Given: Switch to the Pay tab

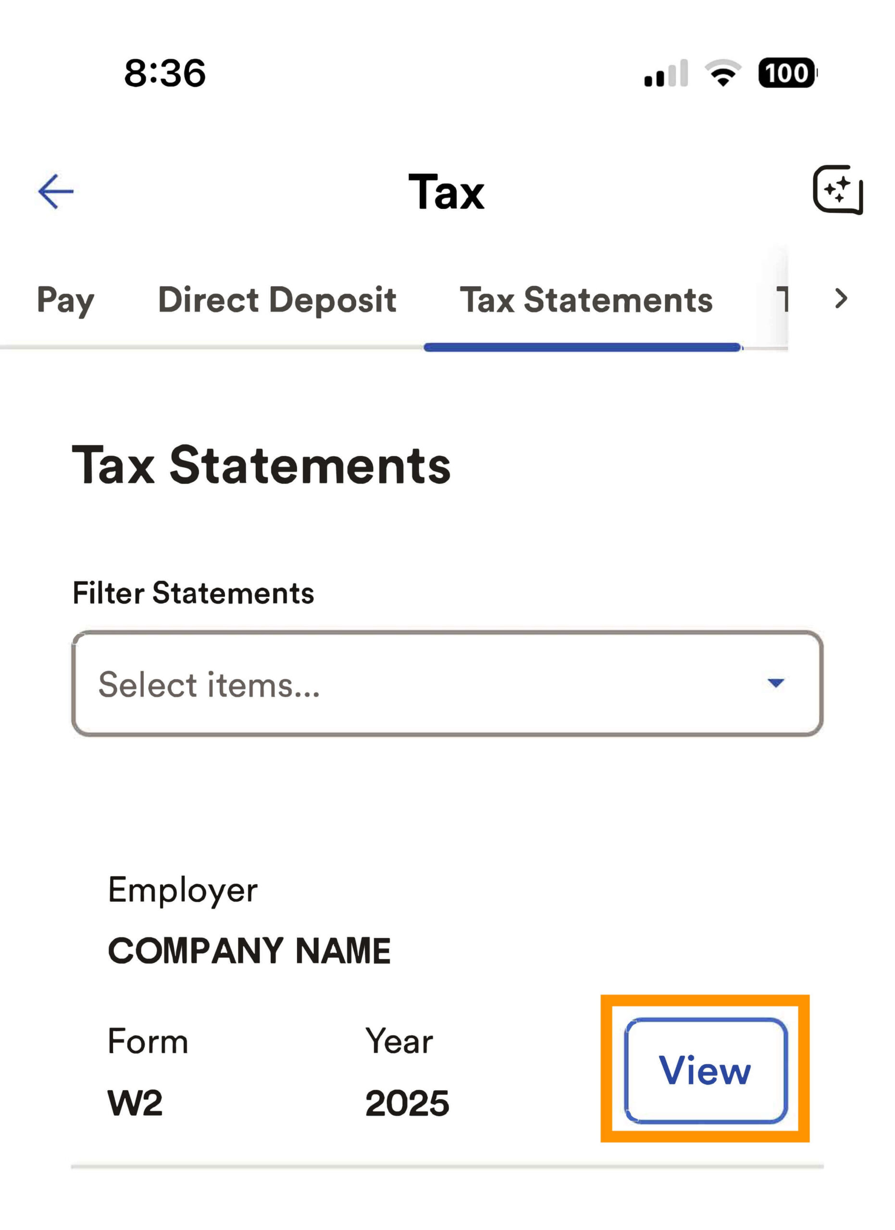Looking at the screenshot, I should (66, 300).
